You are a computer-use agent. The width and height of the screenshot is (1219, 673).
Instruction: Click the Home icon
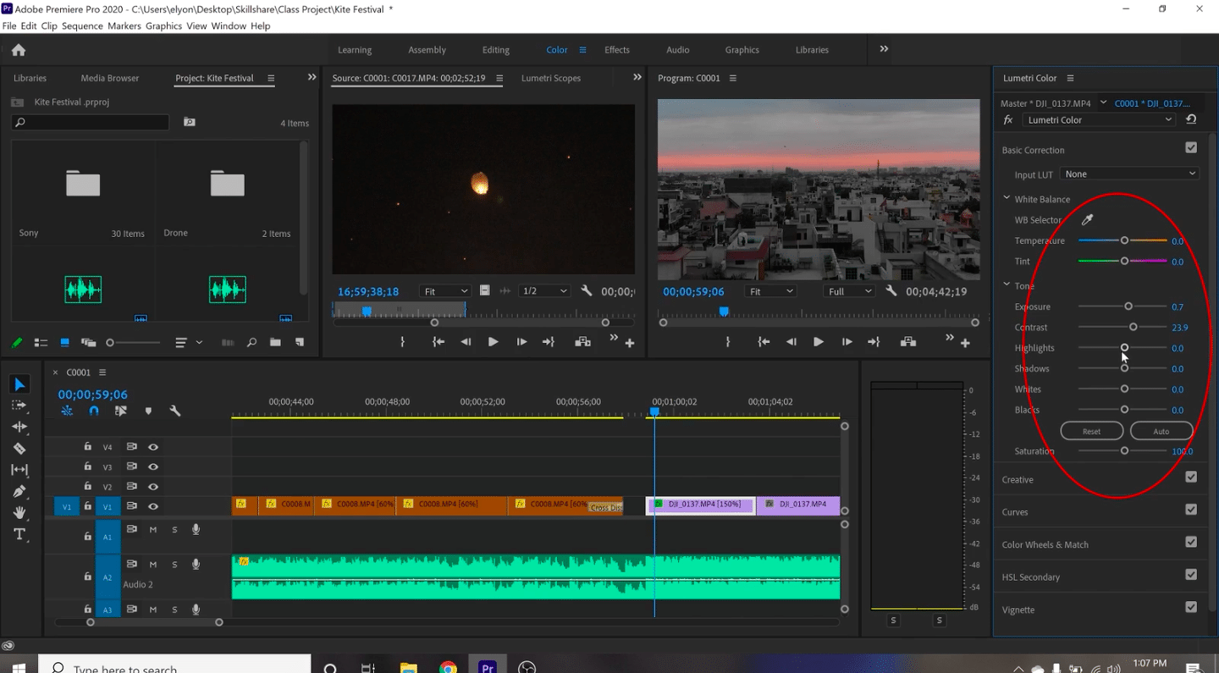pos(19,50)
